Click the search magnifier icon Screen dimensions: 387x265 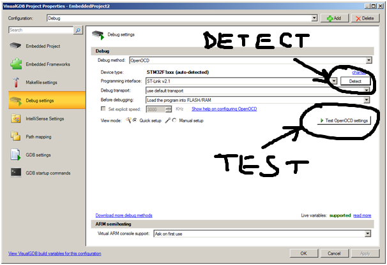coord(78,30)
